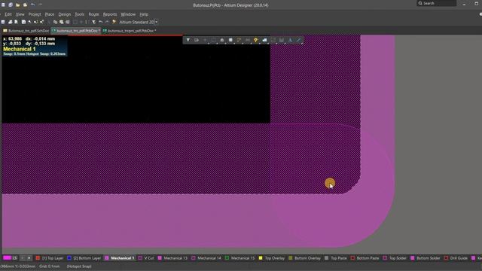
Task: Select the Drill Guide layer tab
Action: pyautogui.click(x=456, y=258)
